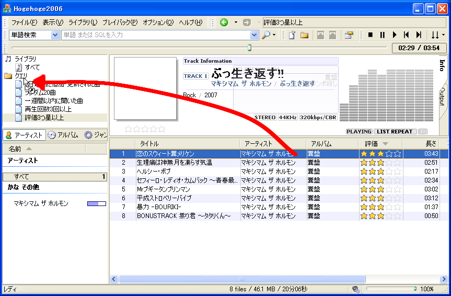
Task: Open the search field history dropdown arrow
Action: [x=254, y=35]
